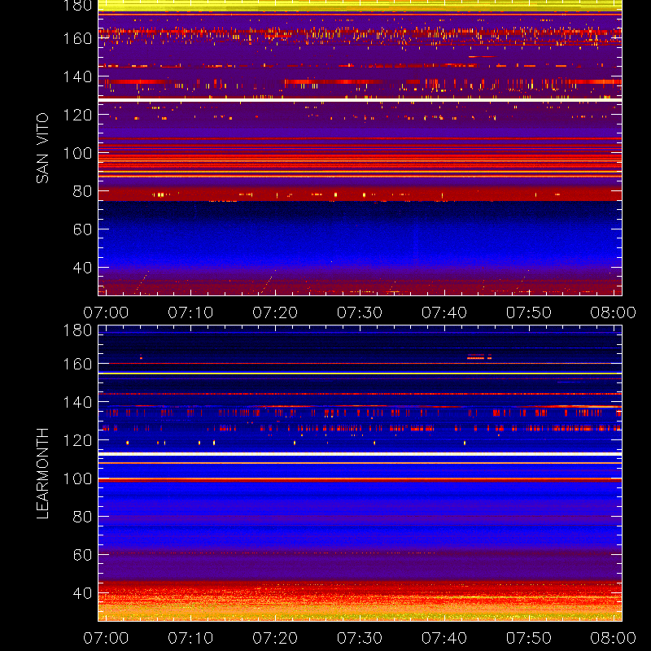
Task: Choose Learmonth plot's 07:00 time label
Action: 106,638
